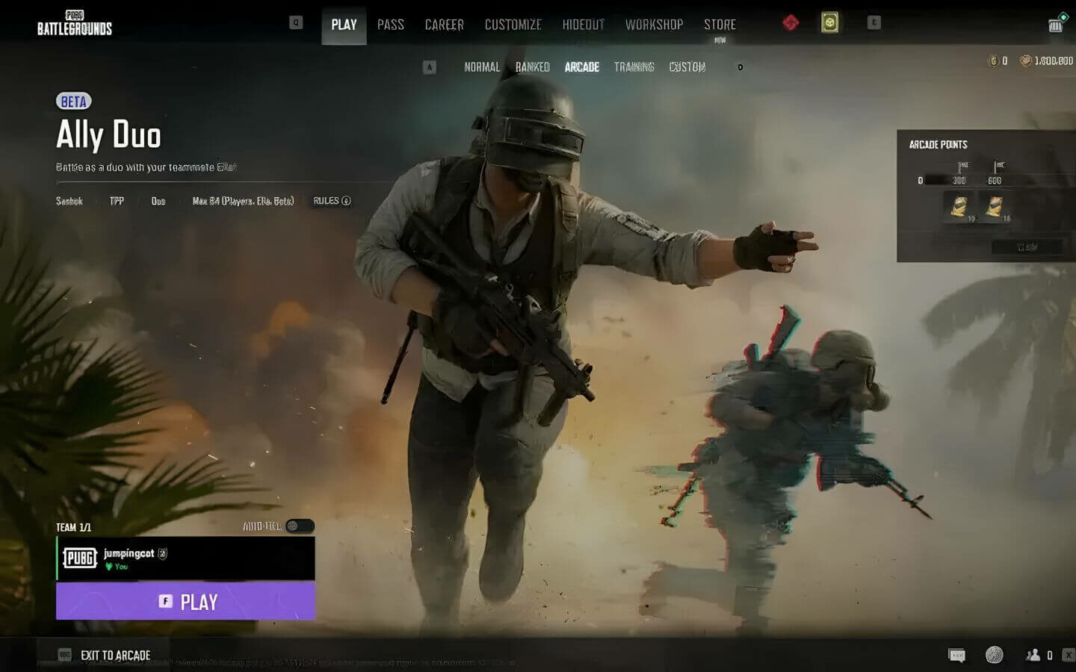Open the CAREER menu tab
This screenshot has width=1076, height=672.
pos(445,25)
